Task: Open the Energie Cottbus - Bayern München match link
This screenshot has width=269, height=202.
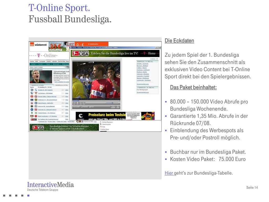Action: point(47,97)
